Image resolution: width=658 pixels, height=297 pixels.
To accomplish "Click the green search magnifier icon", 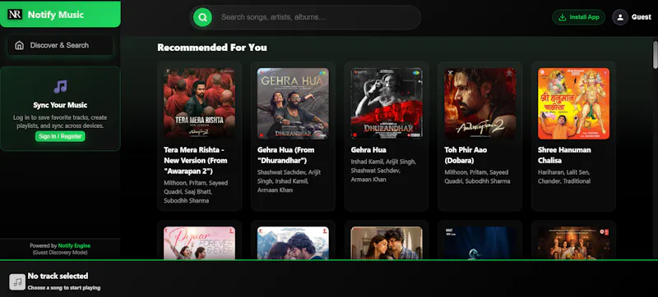I will pyautogui.click(x=202, y=17).
